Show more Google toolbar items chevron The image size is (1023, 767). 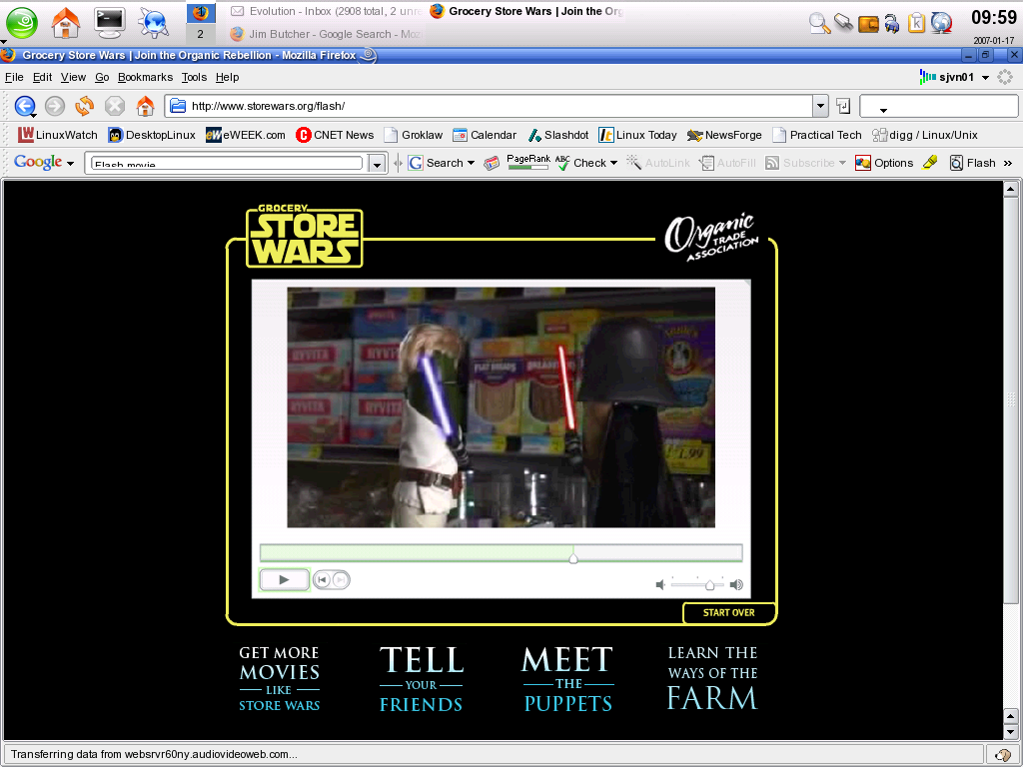(x=1008, y=163)
